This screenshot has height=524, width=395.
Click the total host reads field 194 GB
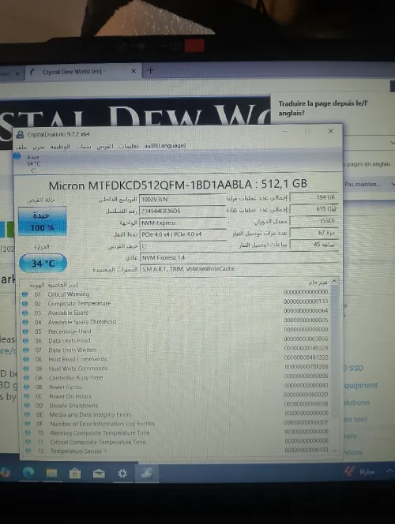[314, 197]
